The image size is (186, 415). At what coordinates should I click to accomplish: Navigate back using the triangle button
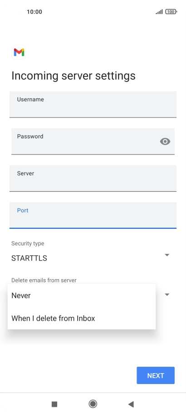click(131, 404)
